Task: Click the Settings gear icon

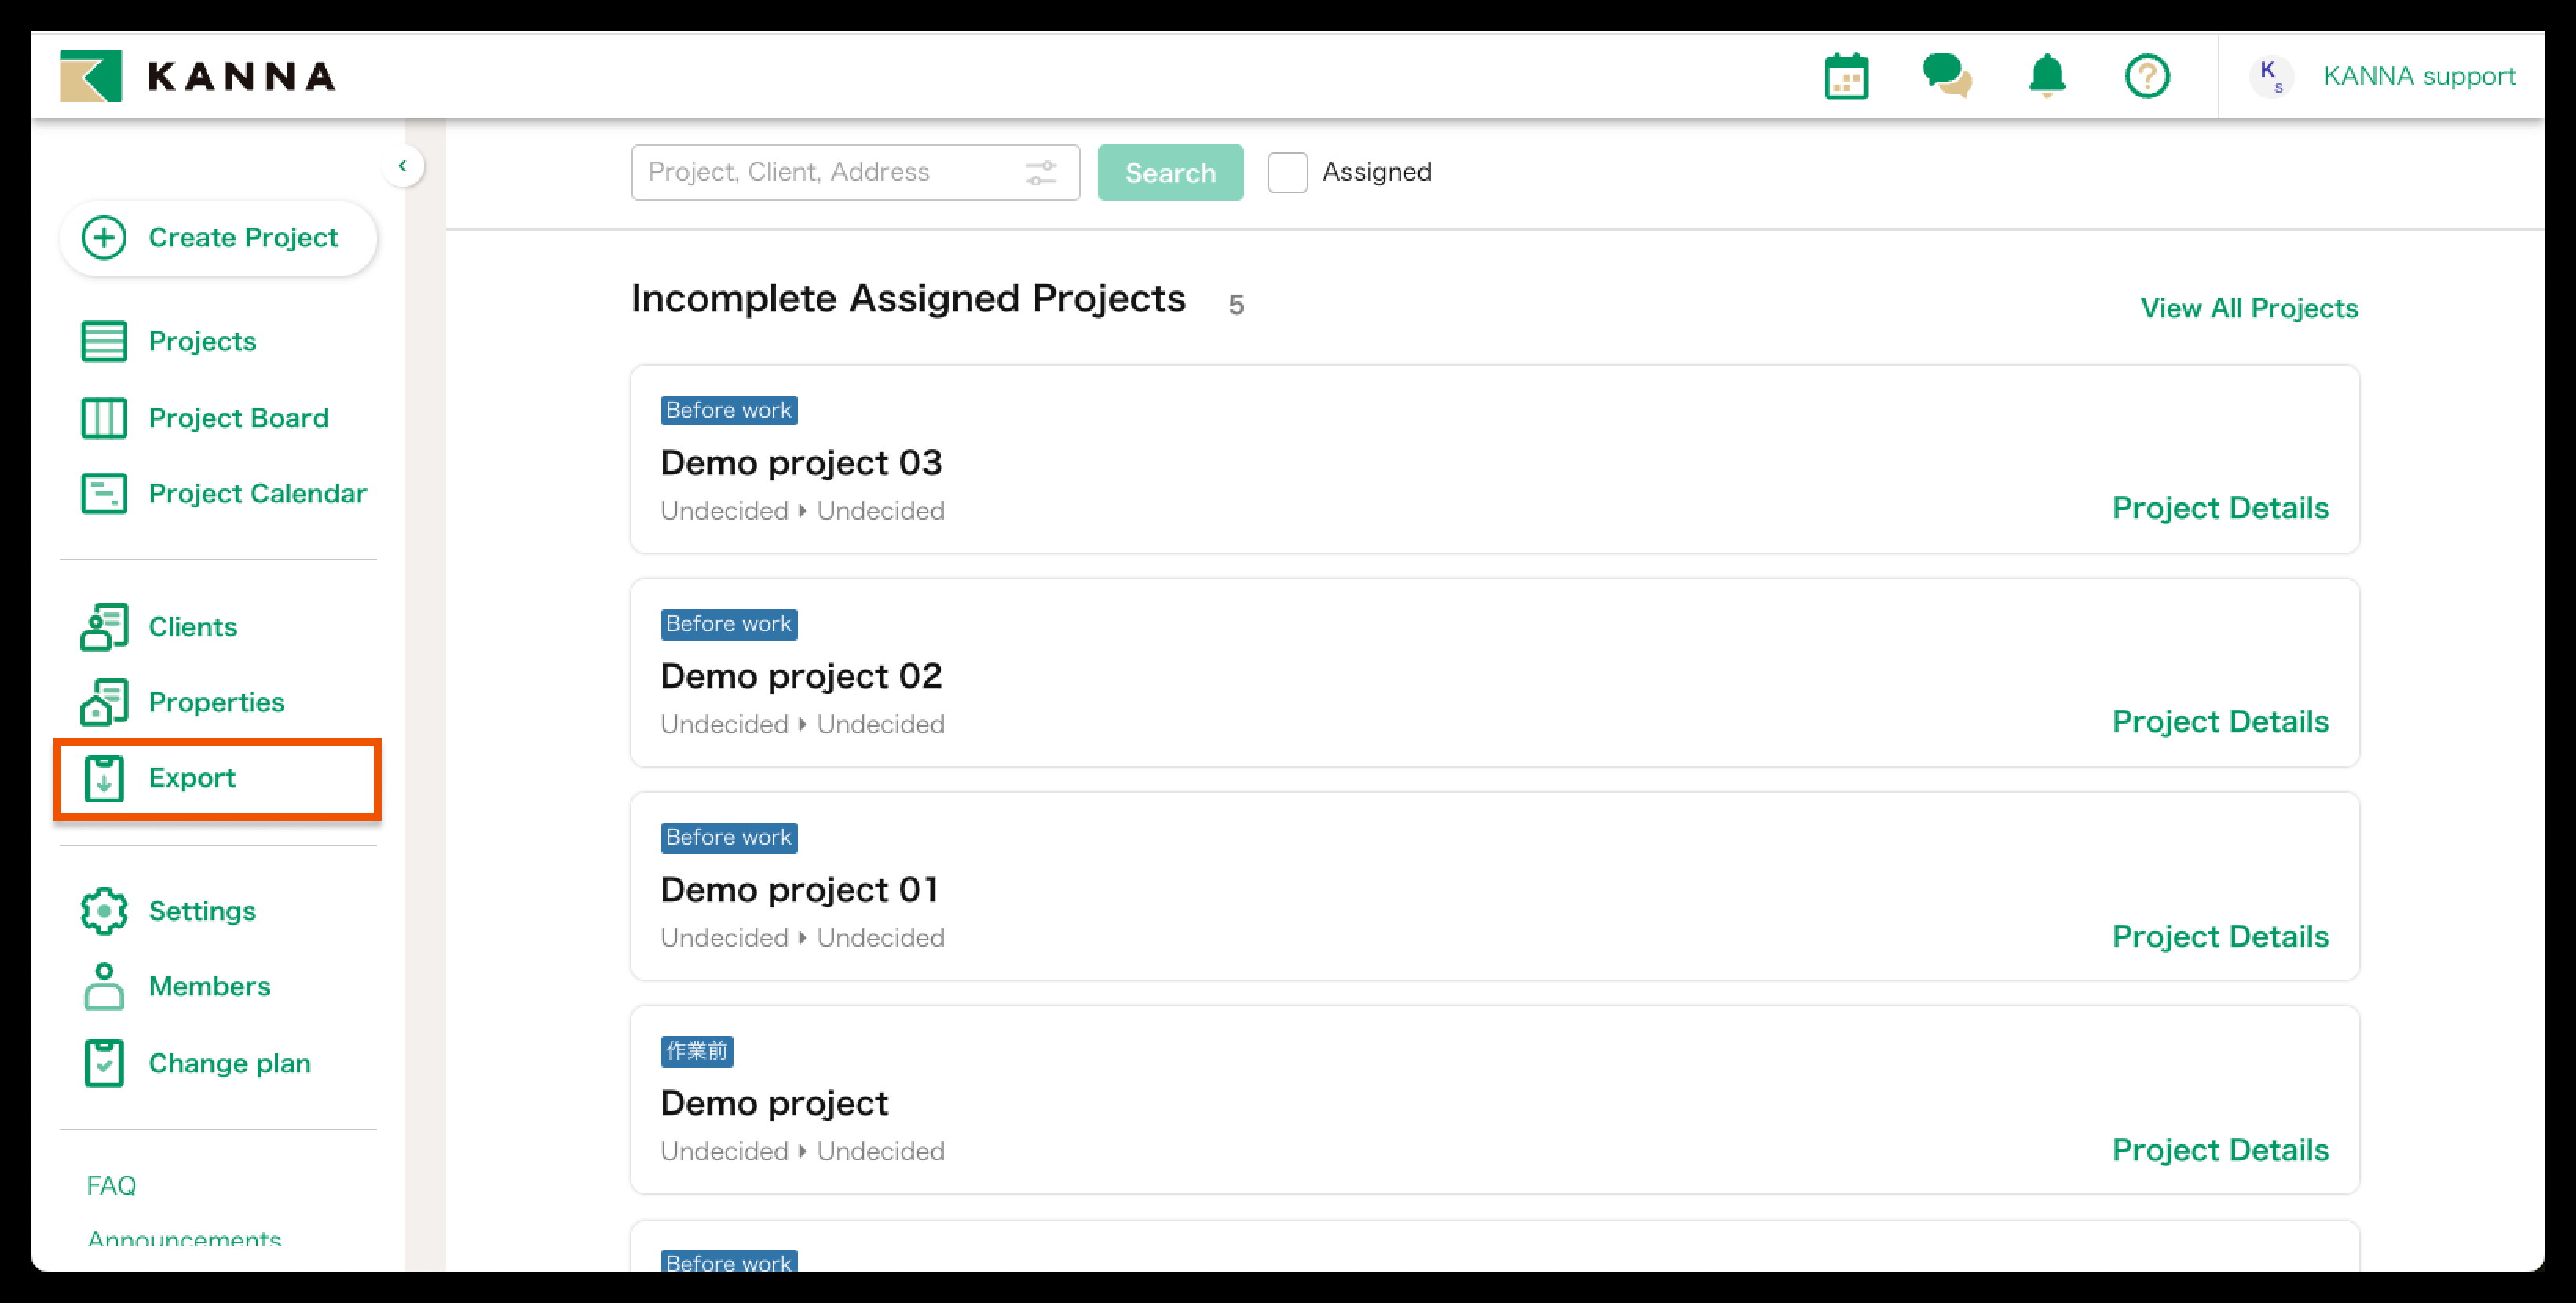Action: 104,911
